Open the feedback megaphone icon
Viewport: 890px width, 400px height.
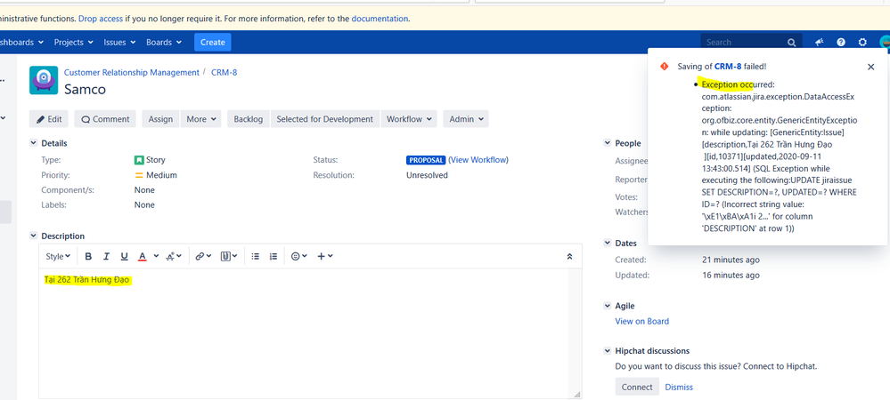point(820,42)
